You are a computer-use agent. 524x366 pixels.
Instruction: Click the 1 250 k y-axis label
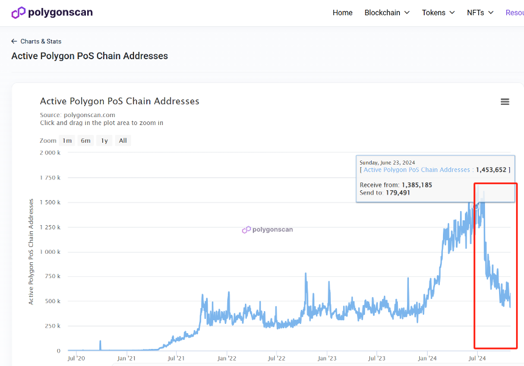click(50, 227)
